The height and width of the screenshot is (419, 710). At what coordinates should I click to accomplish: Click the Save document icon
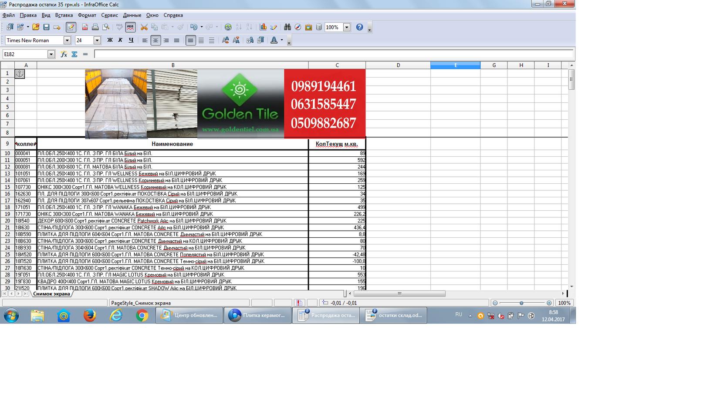point(46,27)
